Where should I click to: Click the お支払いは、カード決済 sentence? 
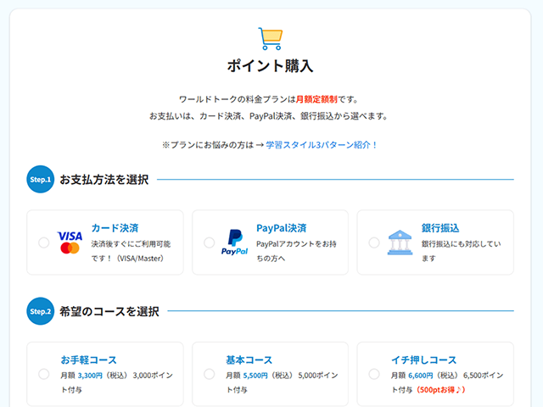[268, 116]
